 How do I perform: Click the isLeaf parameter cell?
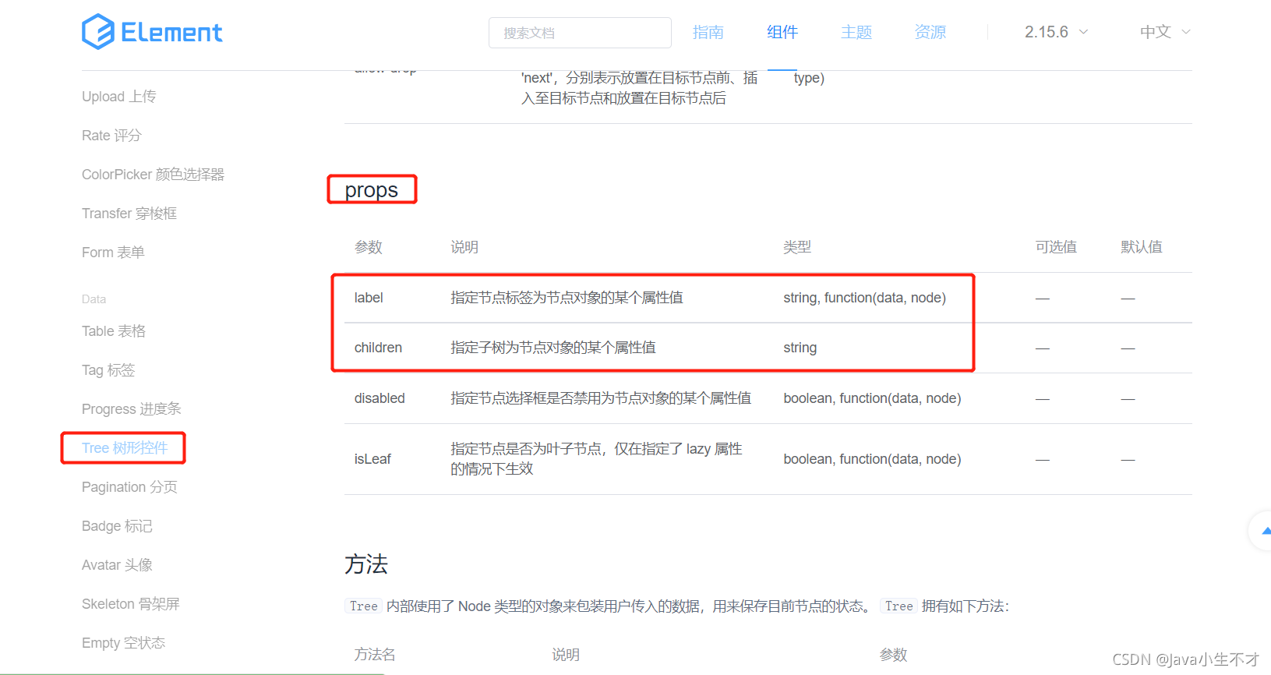pos(372,459)
